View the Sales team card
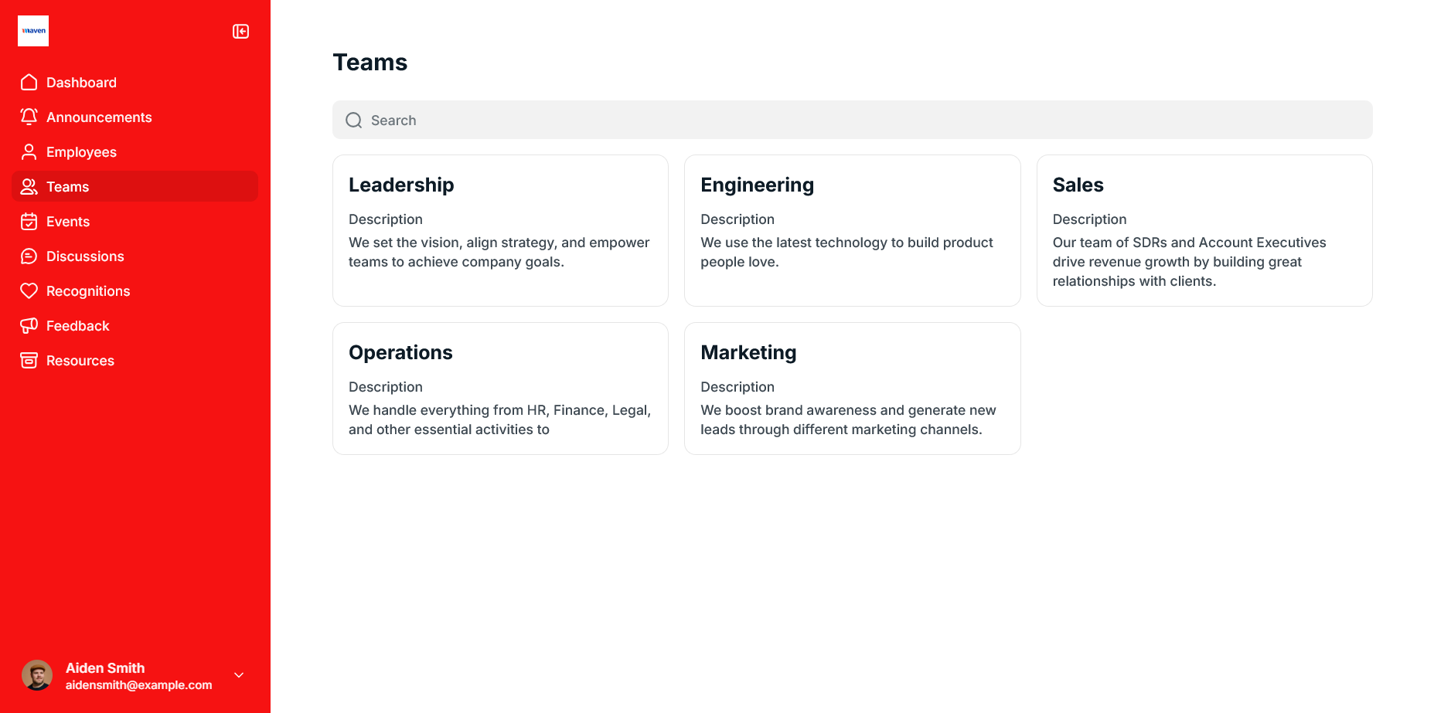Screen dimensions: 1434x713 tap(1204, 230)
